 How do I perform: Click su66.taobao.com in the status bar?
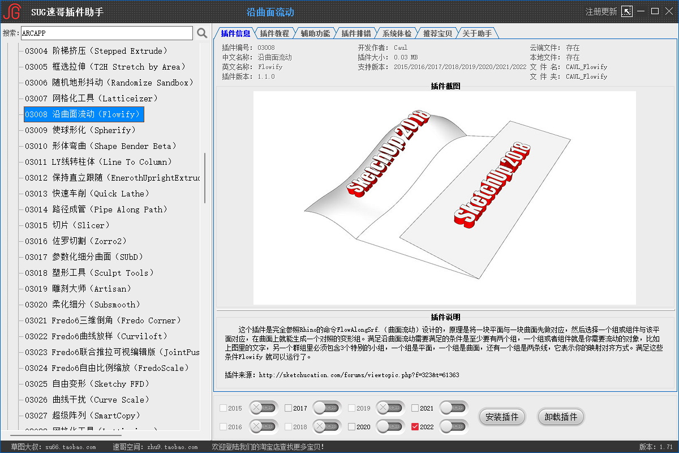pyautogui.click(x=70, y=447)
